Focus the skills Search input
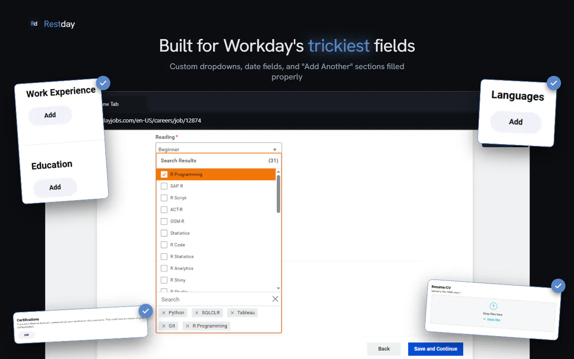The height and width of the screenshot is (359, 574). coord(214,299)
